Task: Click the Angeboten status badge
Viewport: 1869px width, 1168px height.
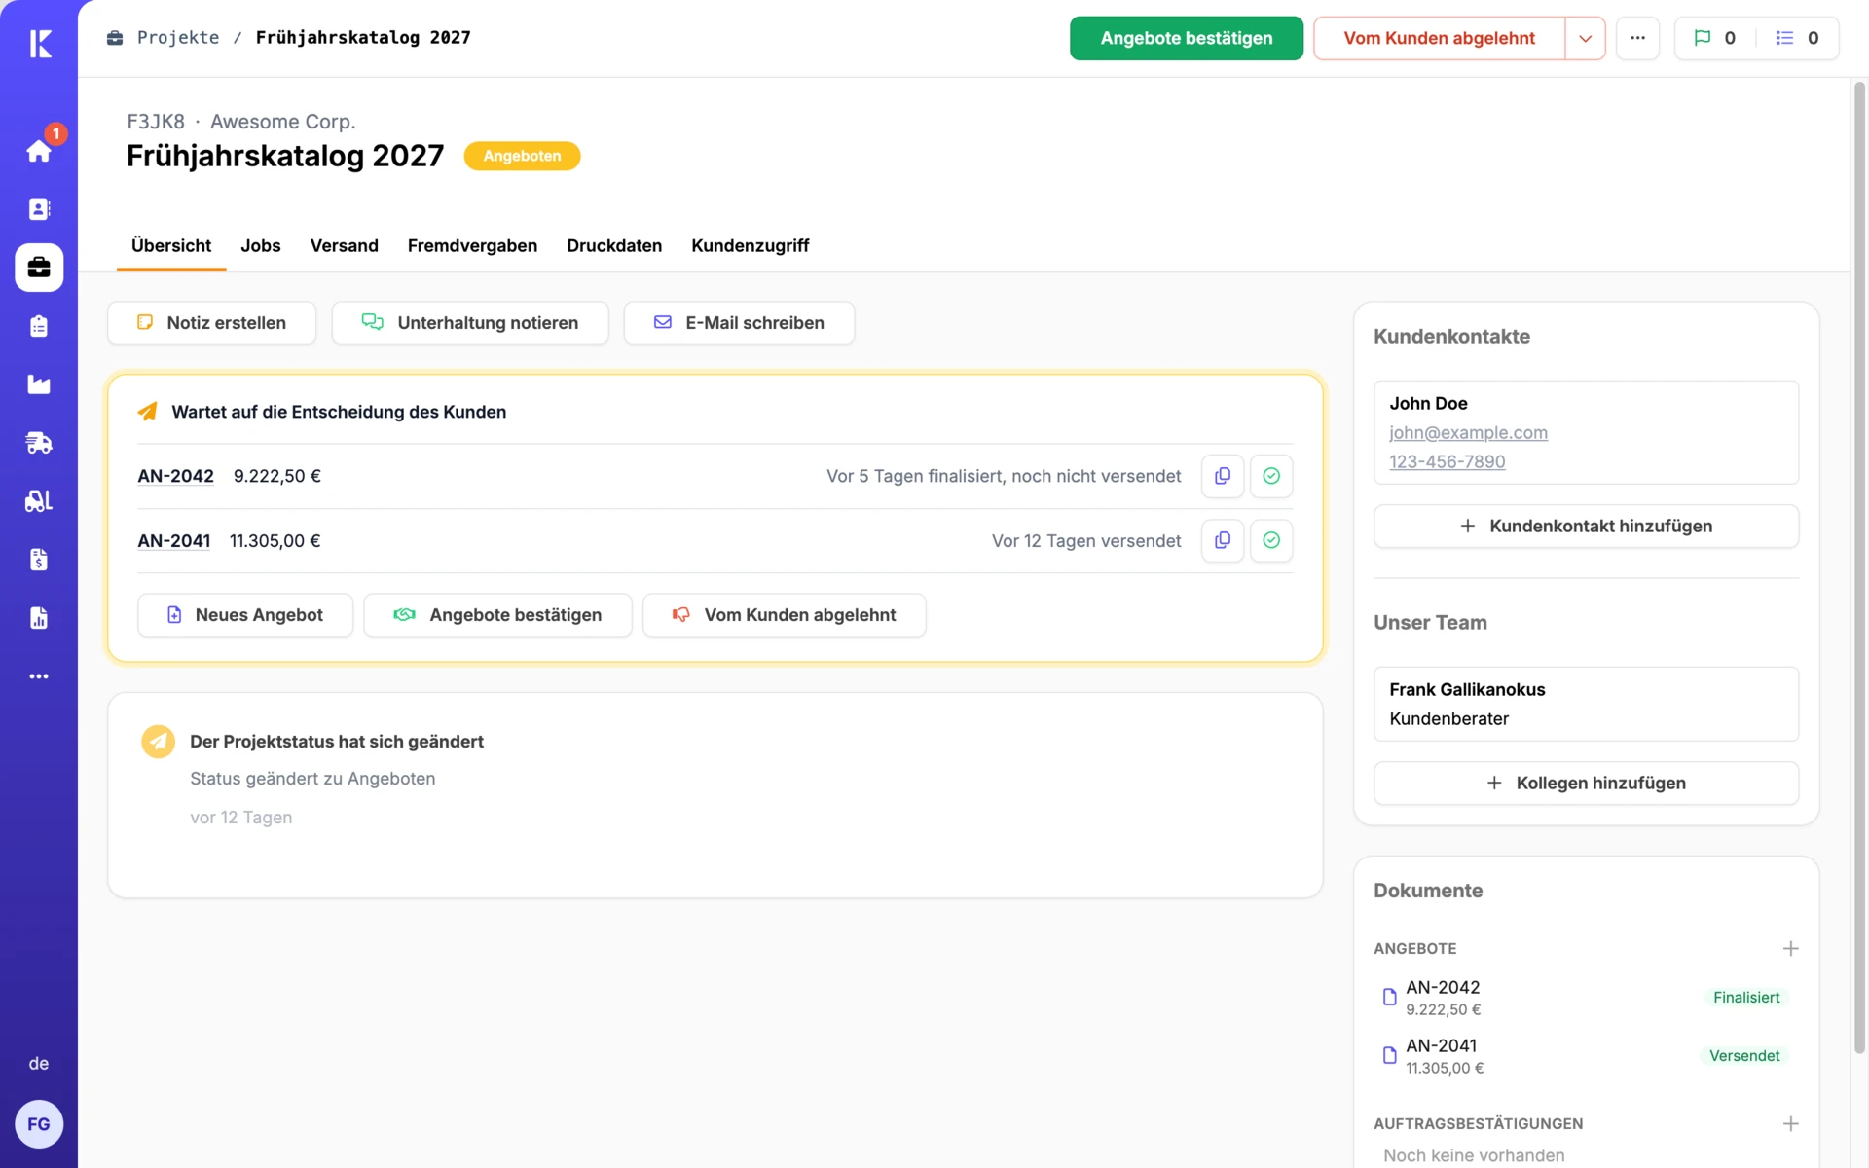Action: (522, 156)
